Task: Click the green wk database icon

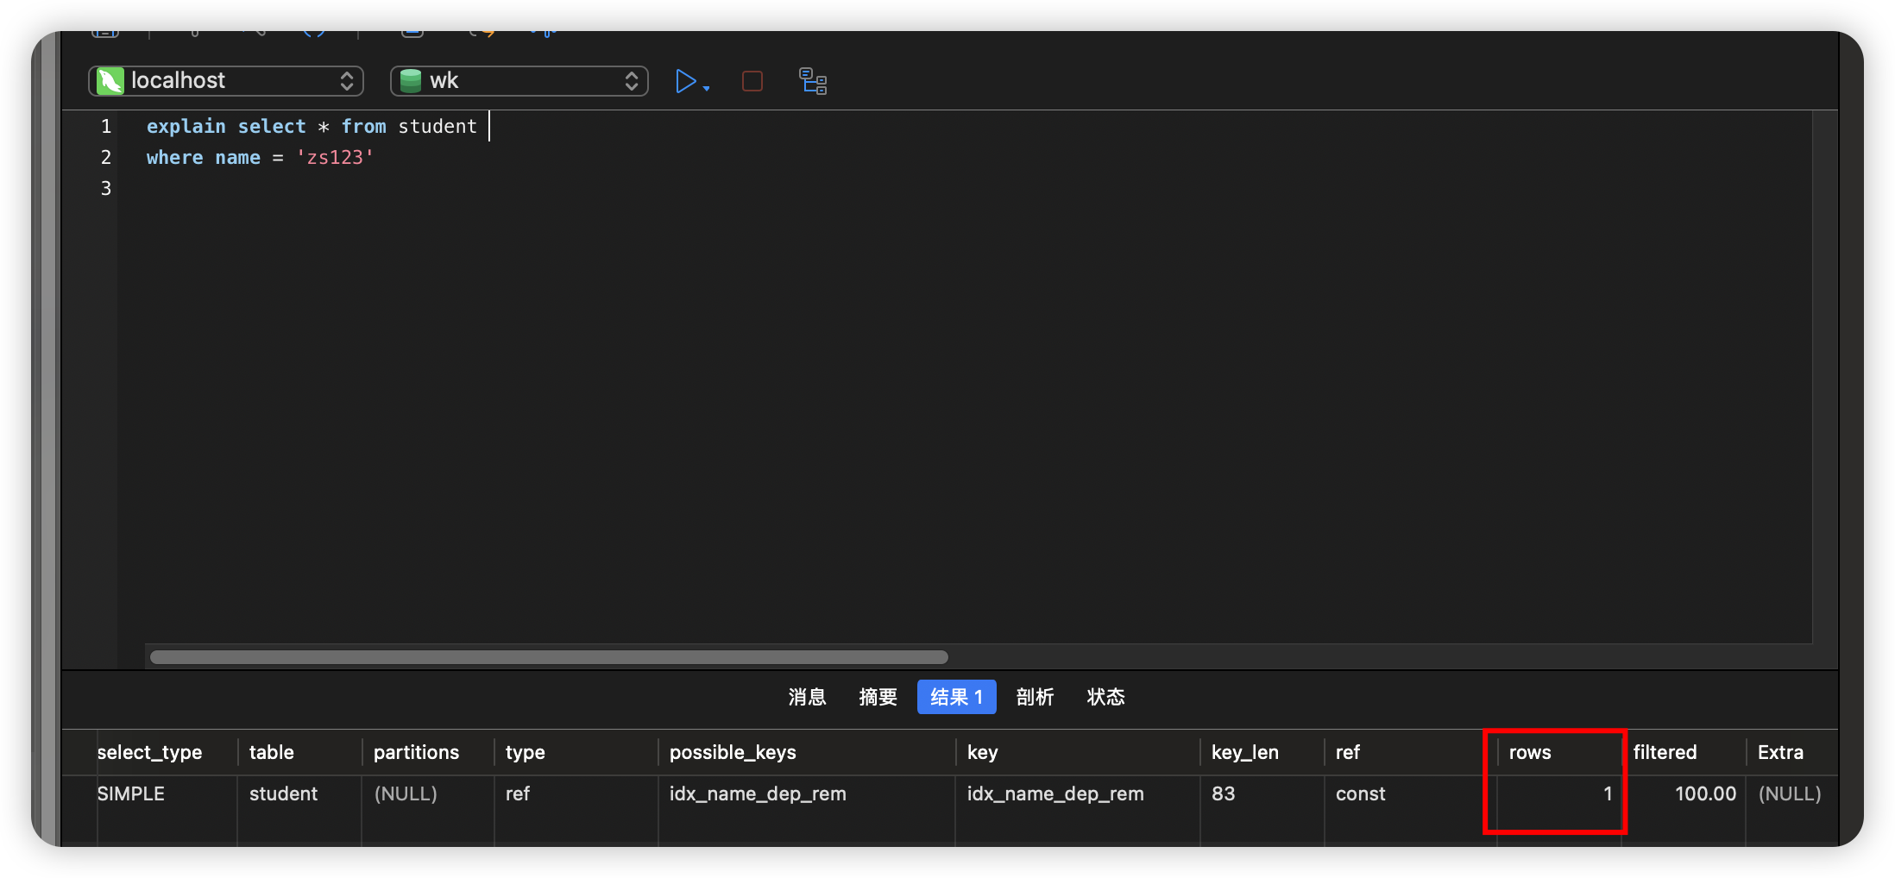Action: point(411,81)
